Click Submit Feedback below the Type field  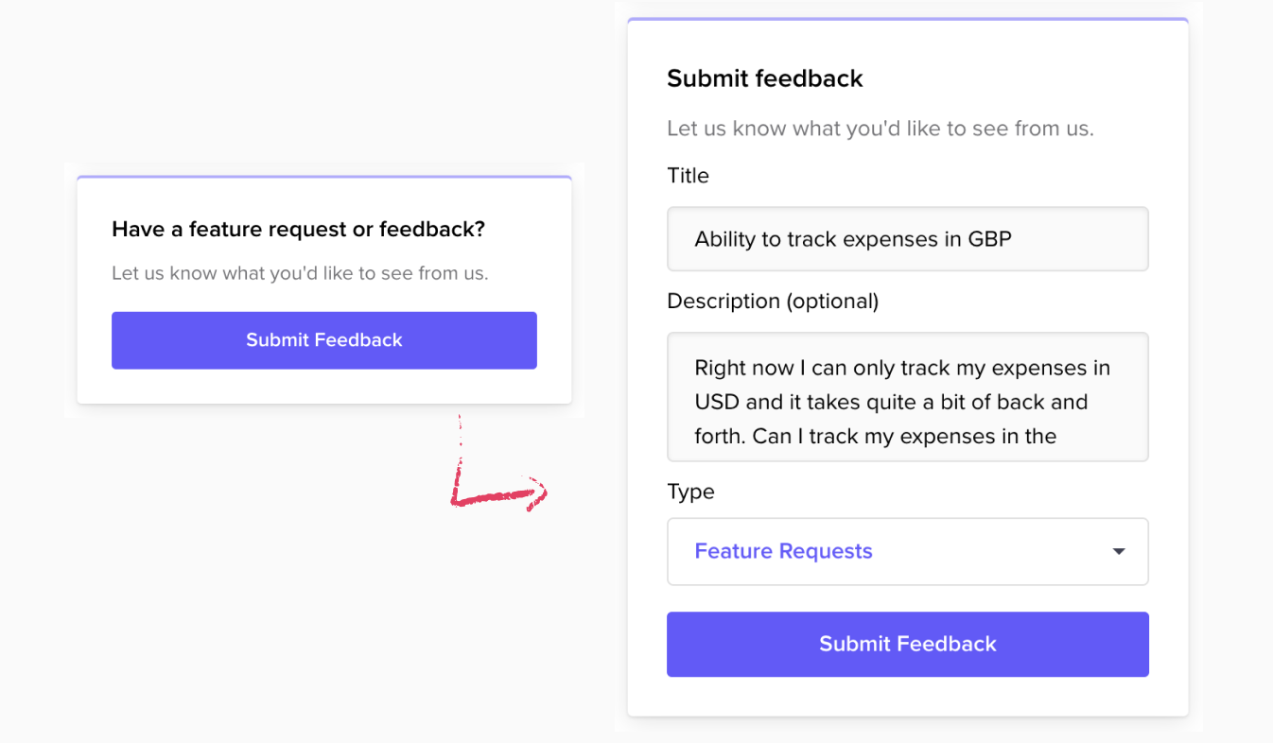click(908, 644)
